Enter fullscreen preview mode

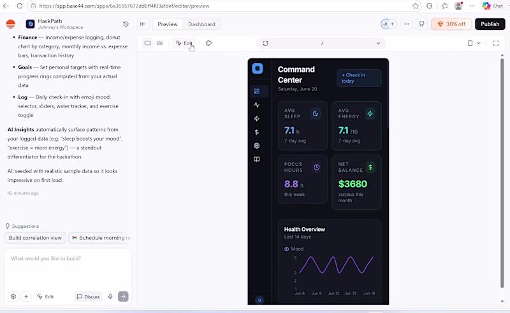(496, 43)
